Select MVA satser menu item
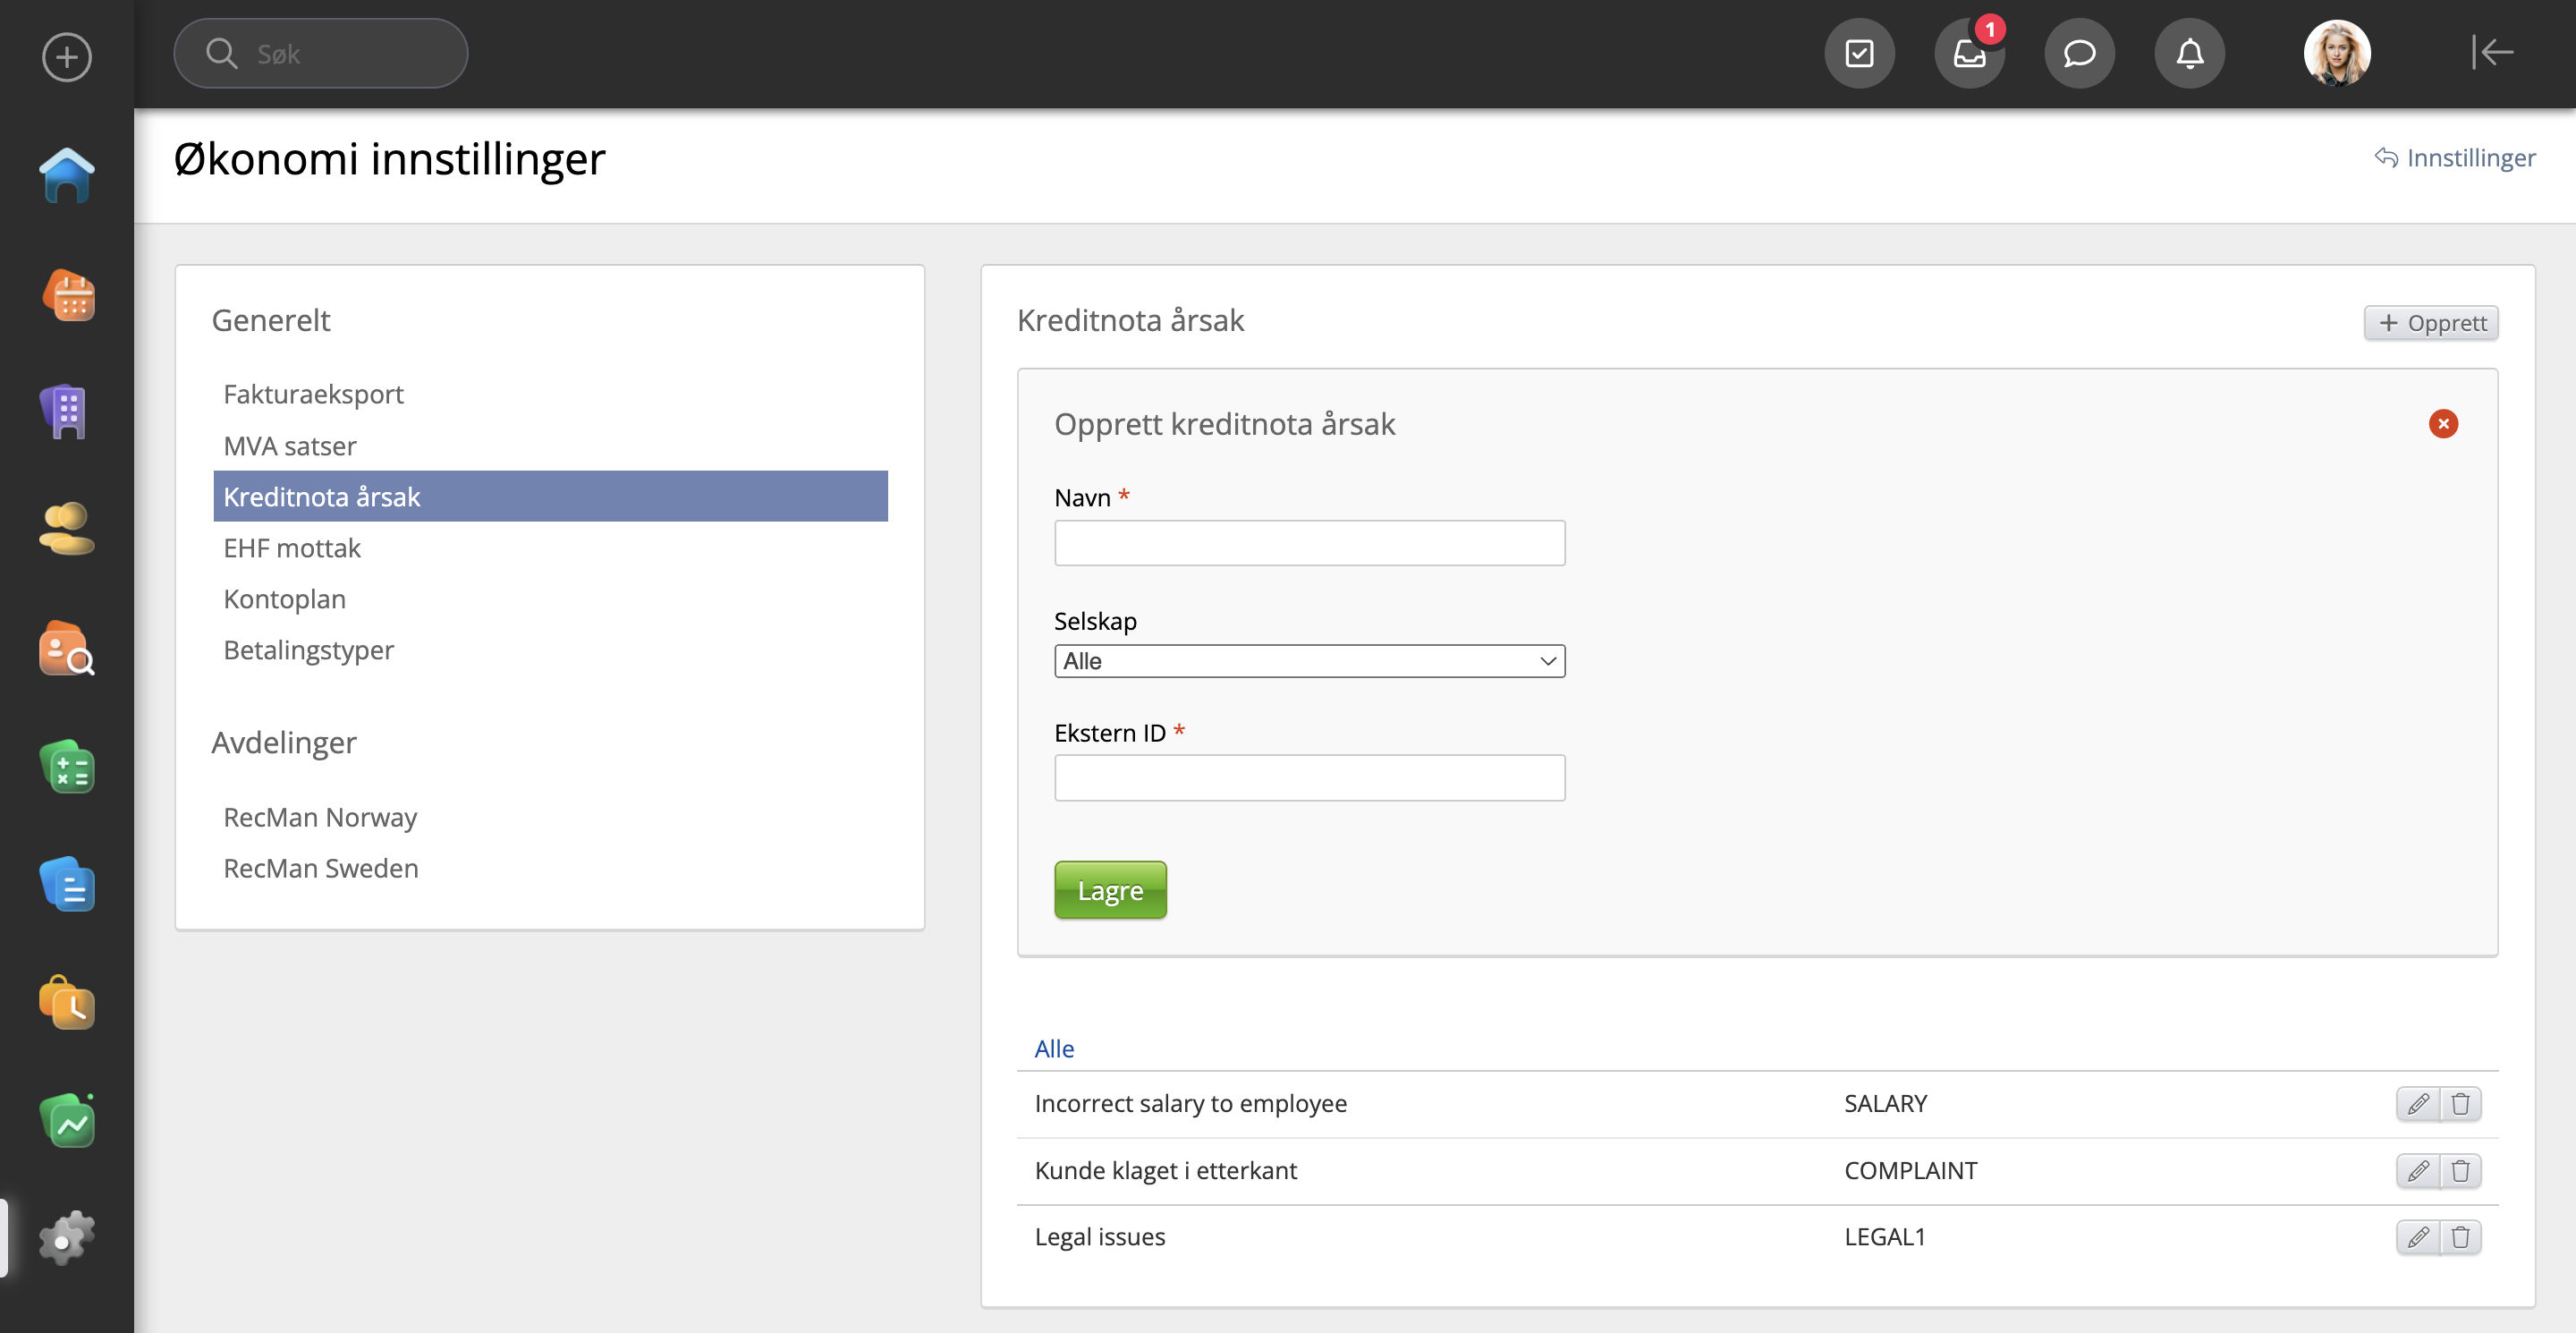The image size is (2576, 1333). [x=290, y=446]
